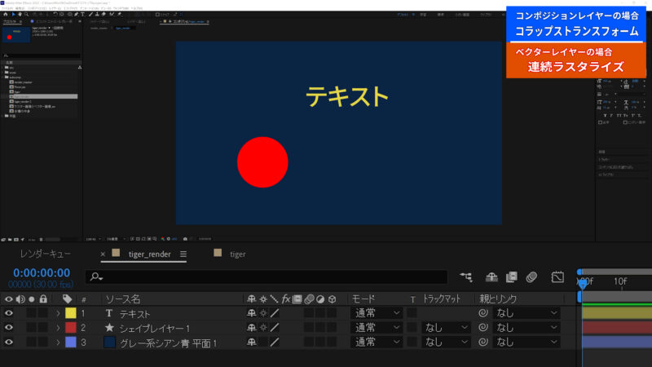Click parent pick whip for テキスト layer
The width and height of the screenshot is (652, 367).
pos(482,313)
